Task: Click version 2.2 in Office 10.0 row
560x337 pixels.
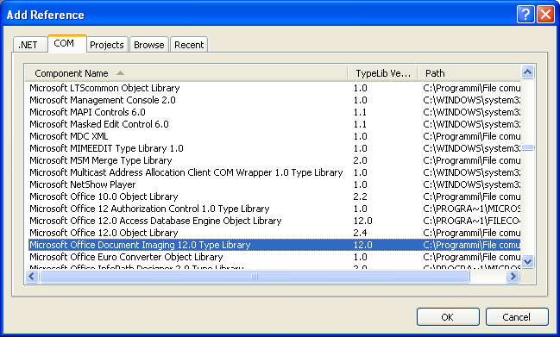Action: coord(360,197)
